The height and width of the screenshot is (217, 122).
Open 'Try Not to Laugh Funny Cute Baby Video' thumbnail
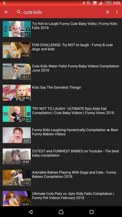(17, 29)
